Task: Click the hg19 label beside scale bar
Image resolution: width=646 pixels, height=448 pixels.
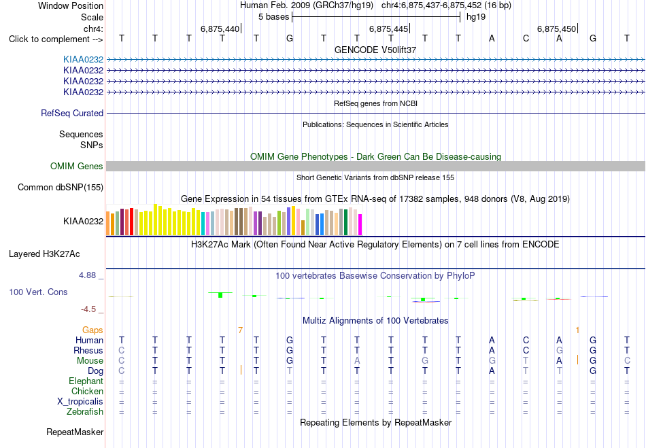Action: pyautogui.click(x=476, y=17)
